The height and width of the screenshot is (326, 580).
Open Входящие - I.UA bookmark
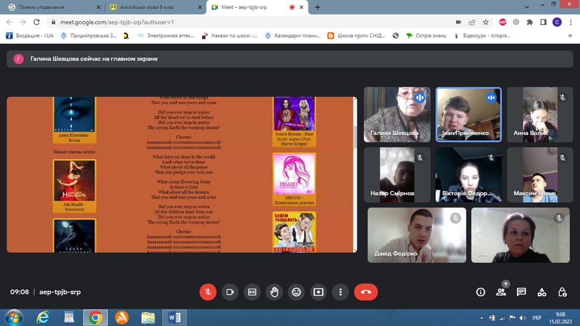[30, 36]
